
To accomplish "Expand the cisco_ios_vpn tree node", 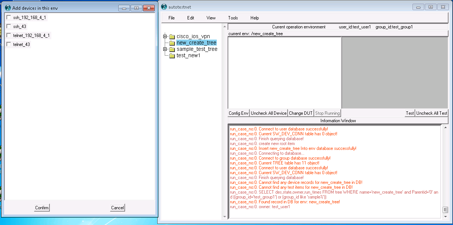I will coord(165,37).
